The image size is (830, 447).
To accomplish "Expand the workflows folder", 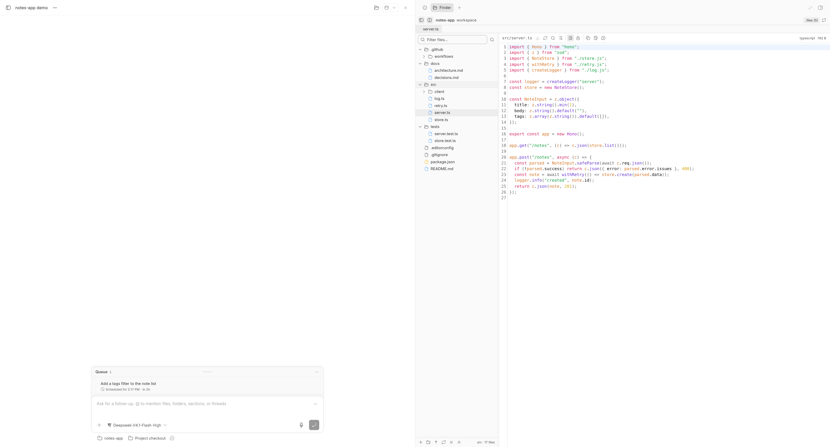I will click(x=424, y=56).
